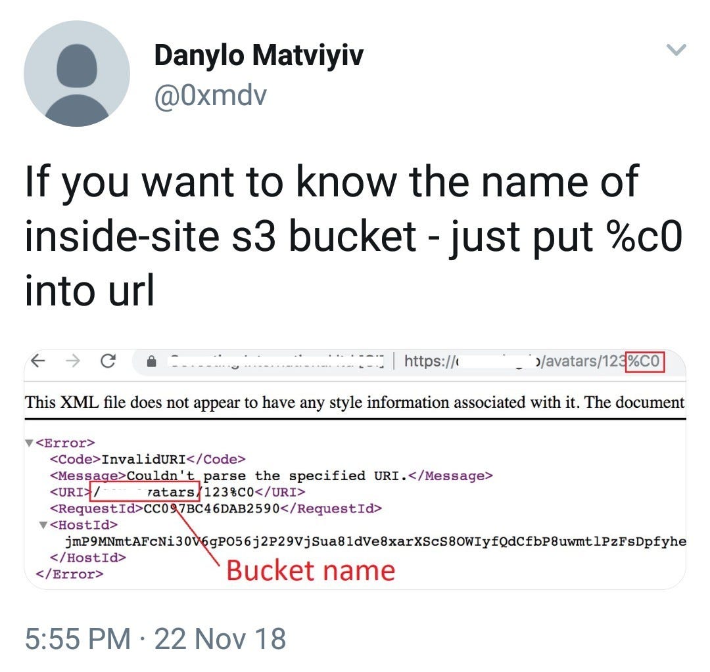Click the closing Error tag line
The image size is (710, 672).
[x=69, y=574]
